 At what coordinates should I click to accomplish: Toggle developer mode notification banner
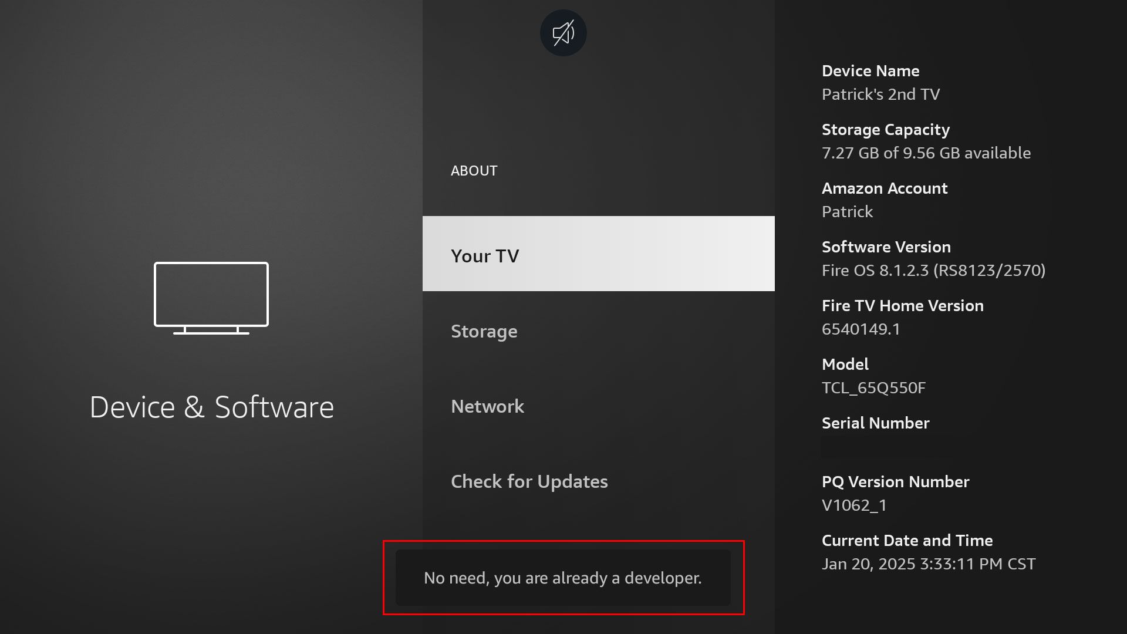pos(563,578)
